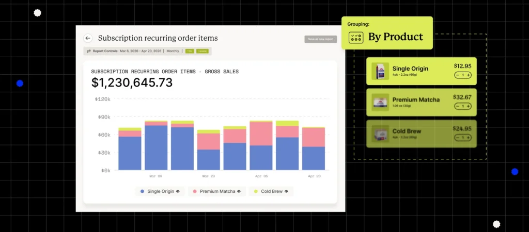Click the yellow Cold Brew legend dot
Viewport: 529px width, 232px height.
click(256, 191)
